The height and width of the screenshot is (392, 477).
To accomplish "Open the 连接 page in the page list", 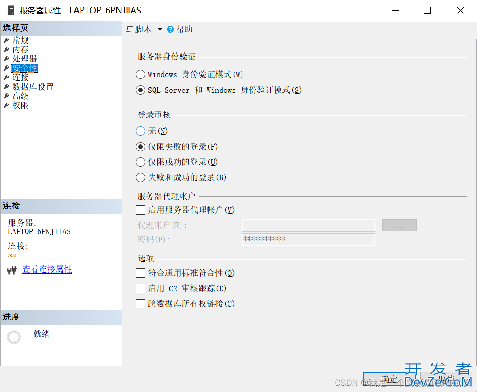I will 20,78.
